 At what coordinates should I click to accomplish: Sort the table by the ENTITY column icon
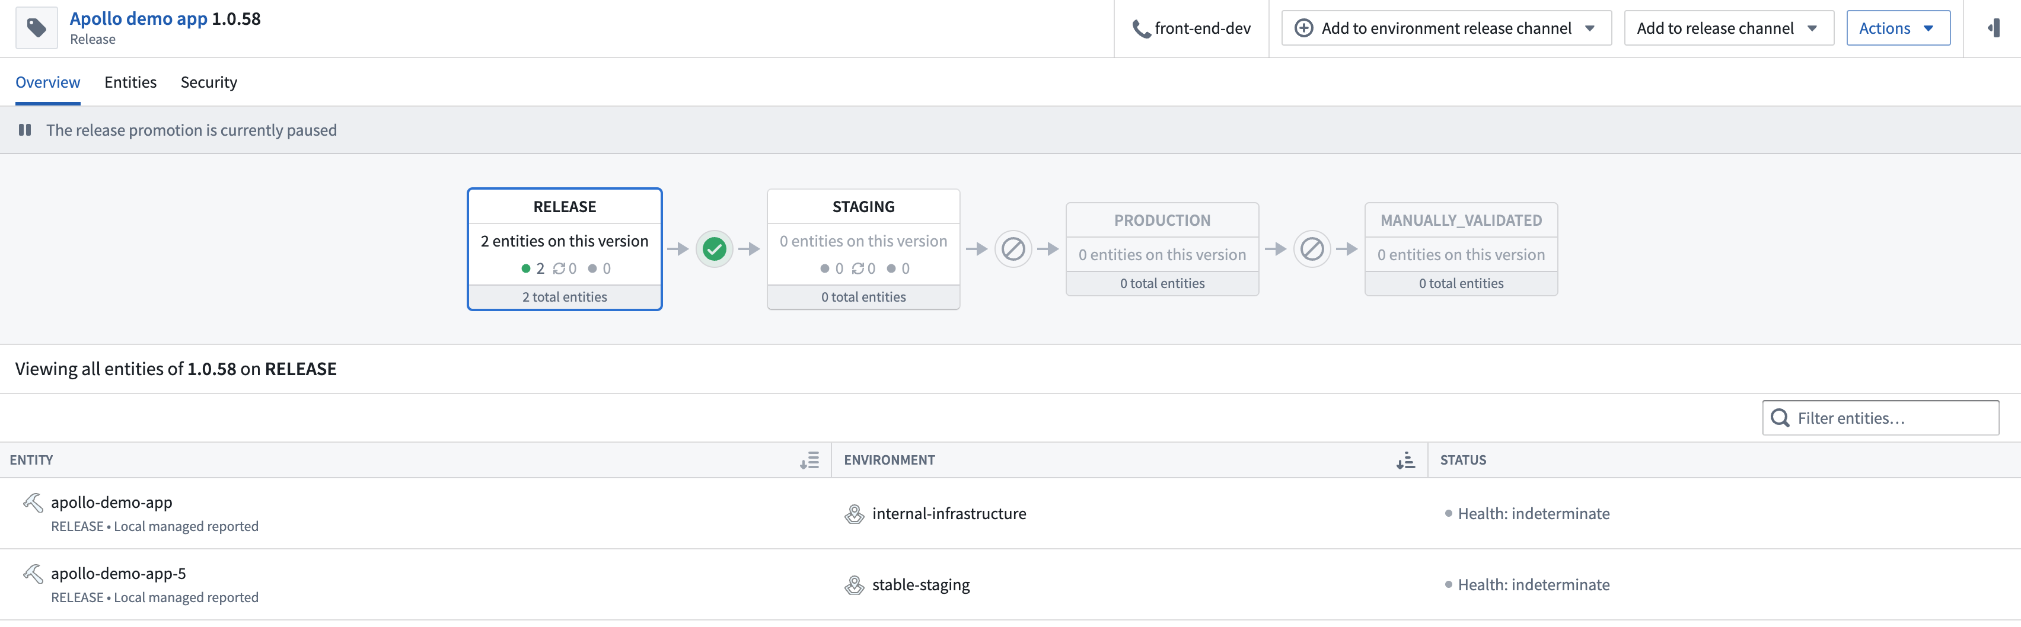[x=809, y=460]
